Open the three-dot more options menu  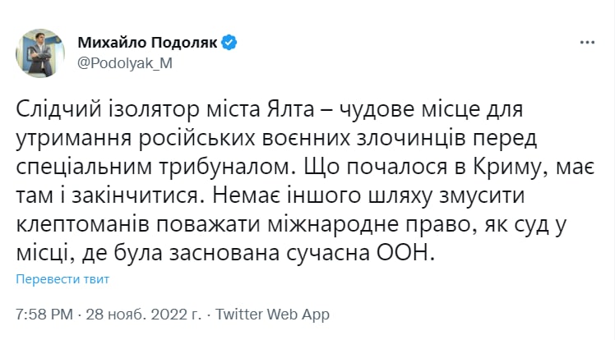(x=586, y=42)
